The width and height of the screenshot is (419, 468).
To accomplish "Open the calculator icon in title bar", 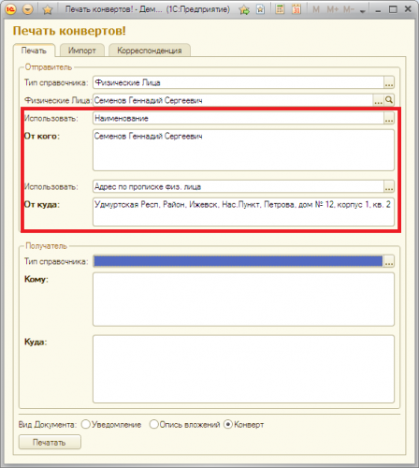I will [280, 9].
